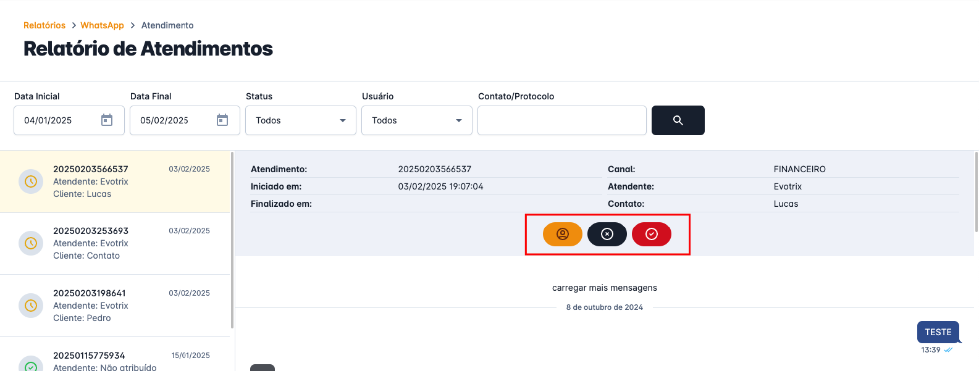Click the Data Inicial date field
The height and width of the screenshot is (371, 979).
tap(59, 120)
